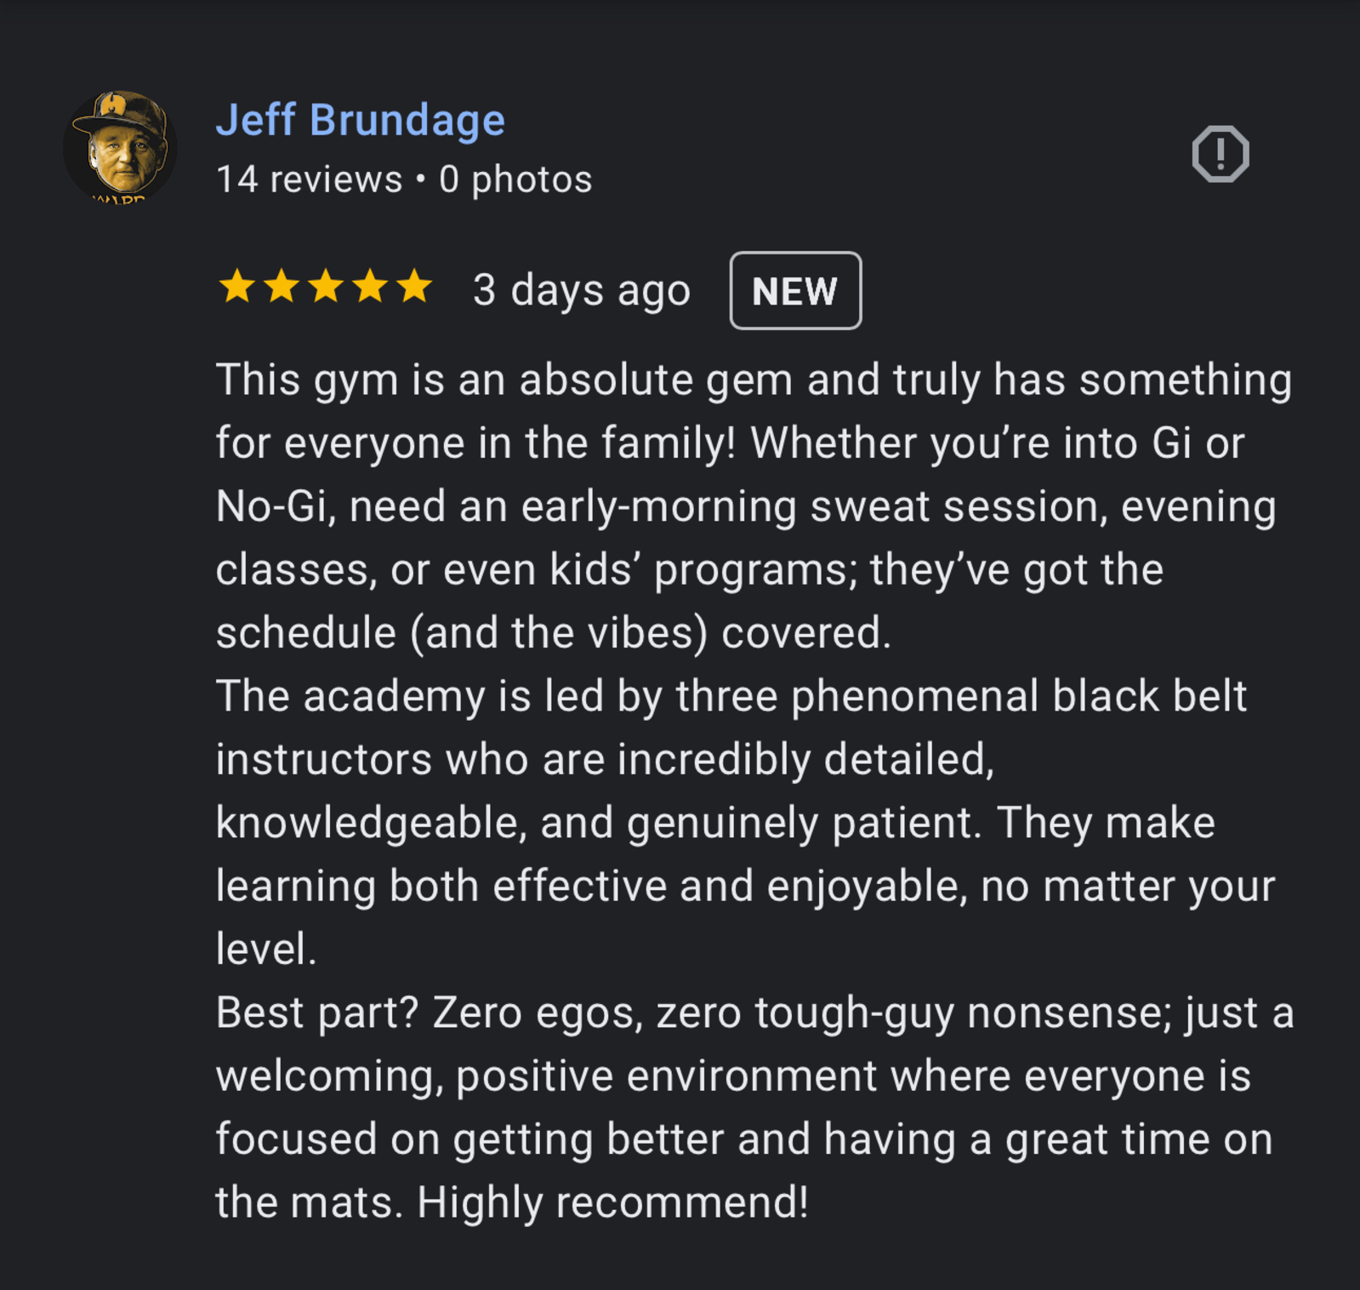Click the "0 photos" count text
The width and height of the screenshot is (1360, 1290).
click(x=515, y=180)
